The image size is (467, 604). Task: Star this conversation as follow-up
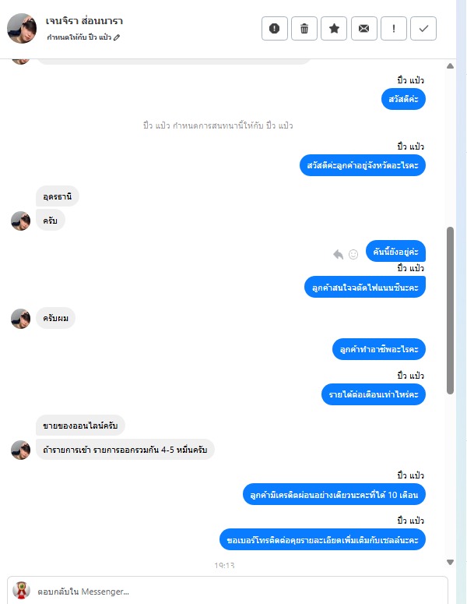pos(334,29)
